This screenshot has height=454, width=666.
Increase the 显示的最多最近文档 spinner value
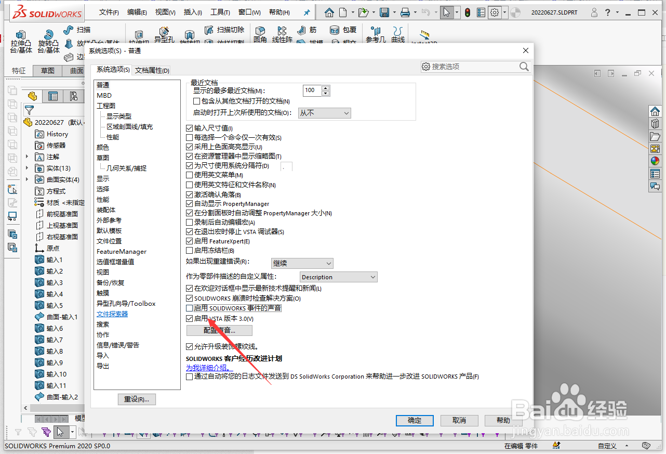tap(326, 88)
